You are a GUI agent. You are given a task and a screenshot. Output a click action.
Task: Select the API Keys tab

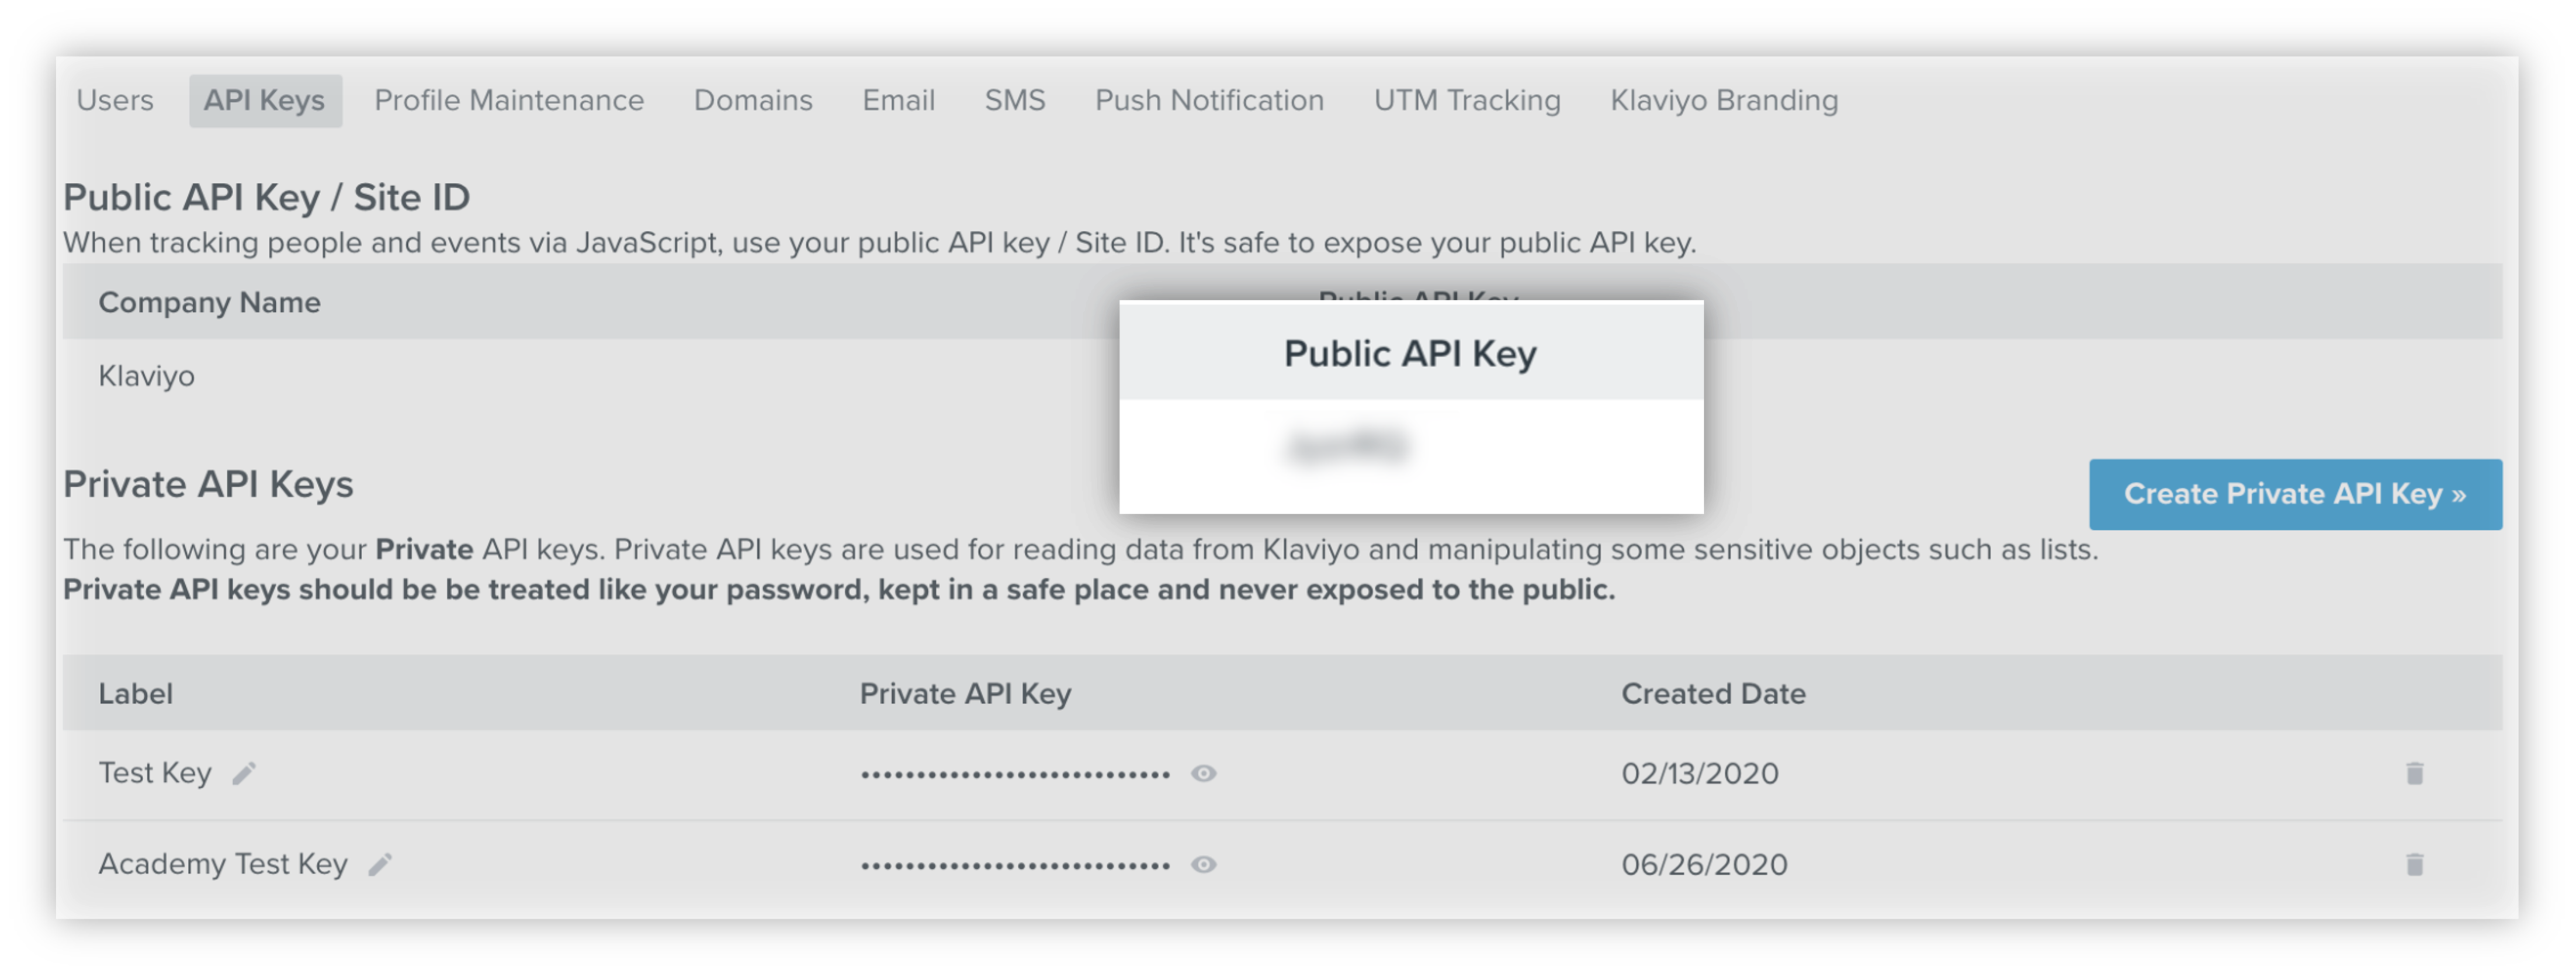pos(265,100)
